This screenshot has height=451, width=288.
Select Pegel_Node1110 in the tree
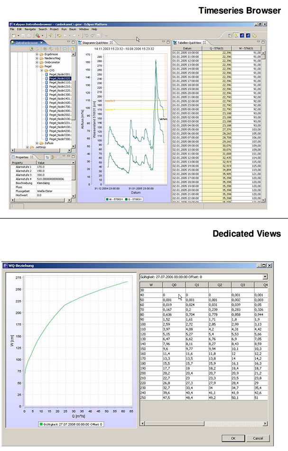point(60,83)
